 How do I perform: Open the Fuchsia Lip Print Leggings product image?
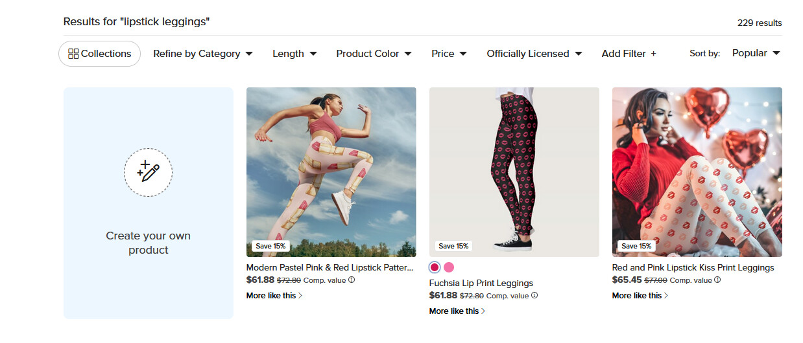click(514, 172)
